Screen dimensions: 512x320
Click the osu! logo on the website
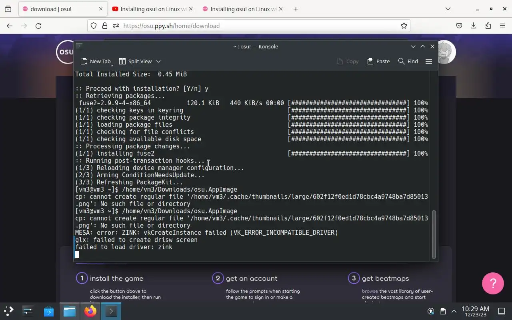point(65,52)
